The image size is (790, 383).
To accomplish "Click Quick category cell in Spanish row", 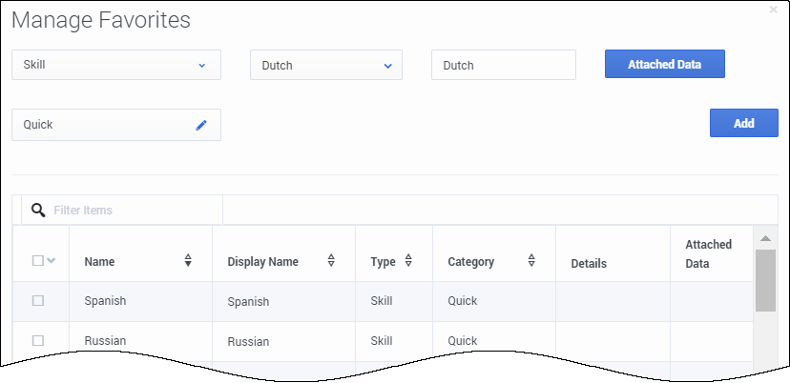I will coord(462,301).
